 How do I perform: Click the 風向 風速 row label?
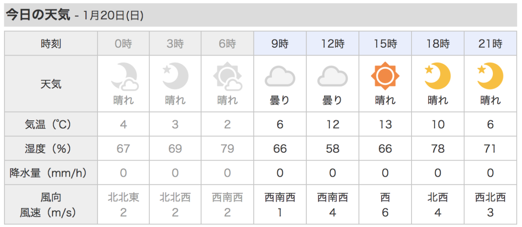point(51,205)
